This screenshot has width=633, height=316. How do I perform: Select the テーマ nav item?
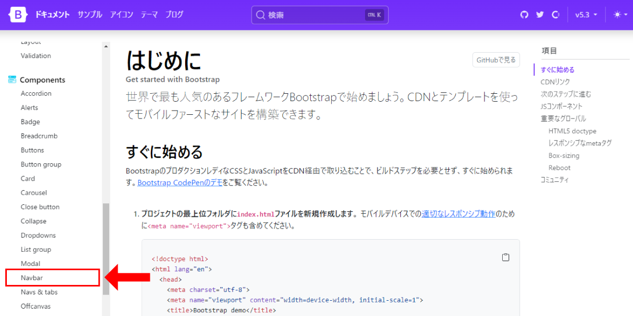[x=149, y=15]
